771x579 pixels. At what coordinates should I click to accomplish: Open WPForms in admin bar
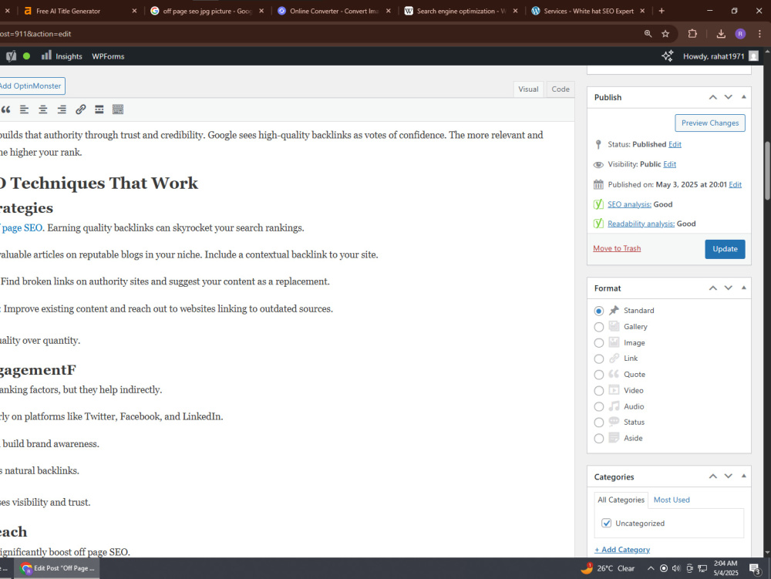point(108,56)
